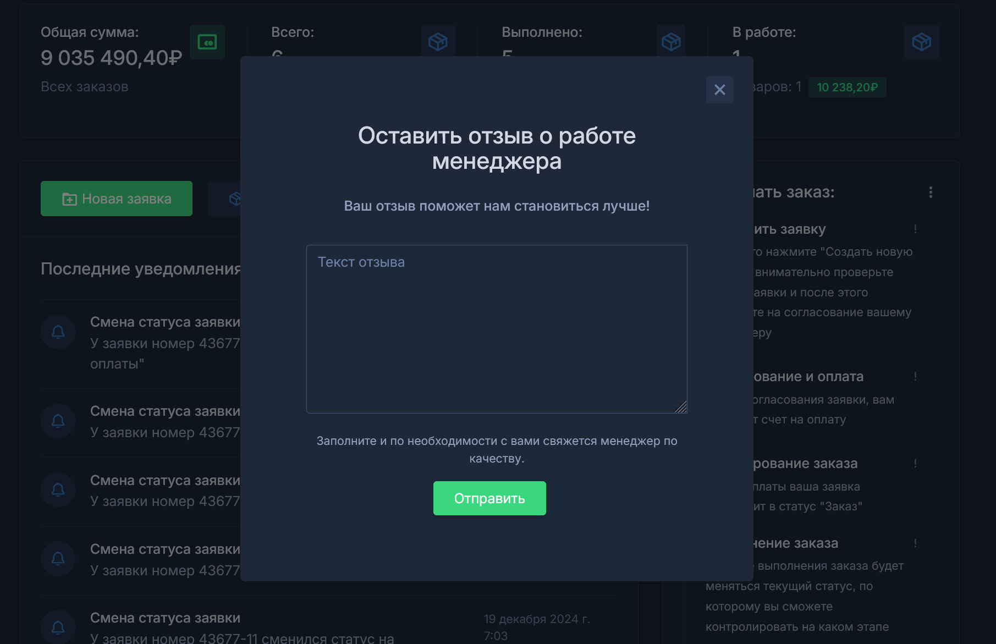Click exclamation mark beside рование заказа step
This screenshot has width=996, height=644.
(x=915, y=463)
